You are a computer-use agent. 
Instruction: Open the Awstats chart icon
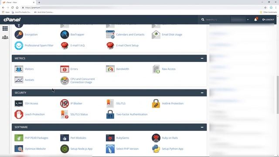pos(19,80)
